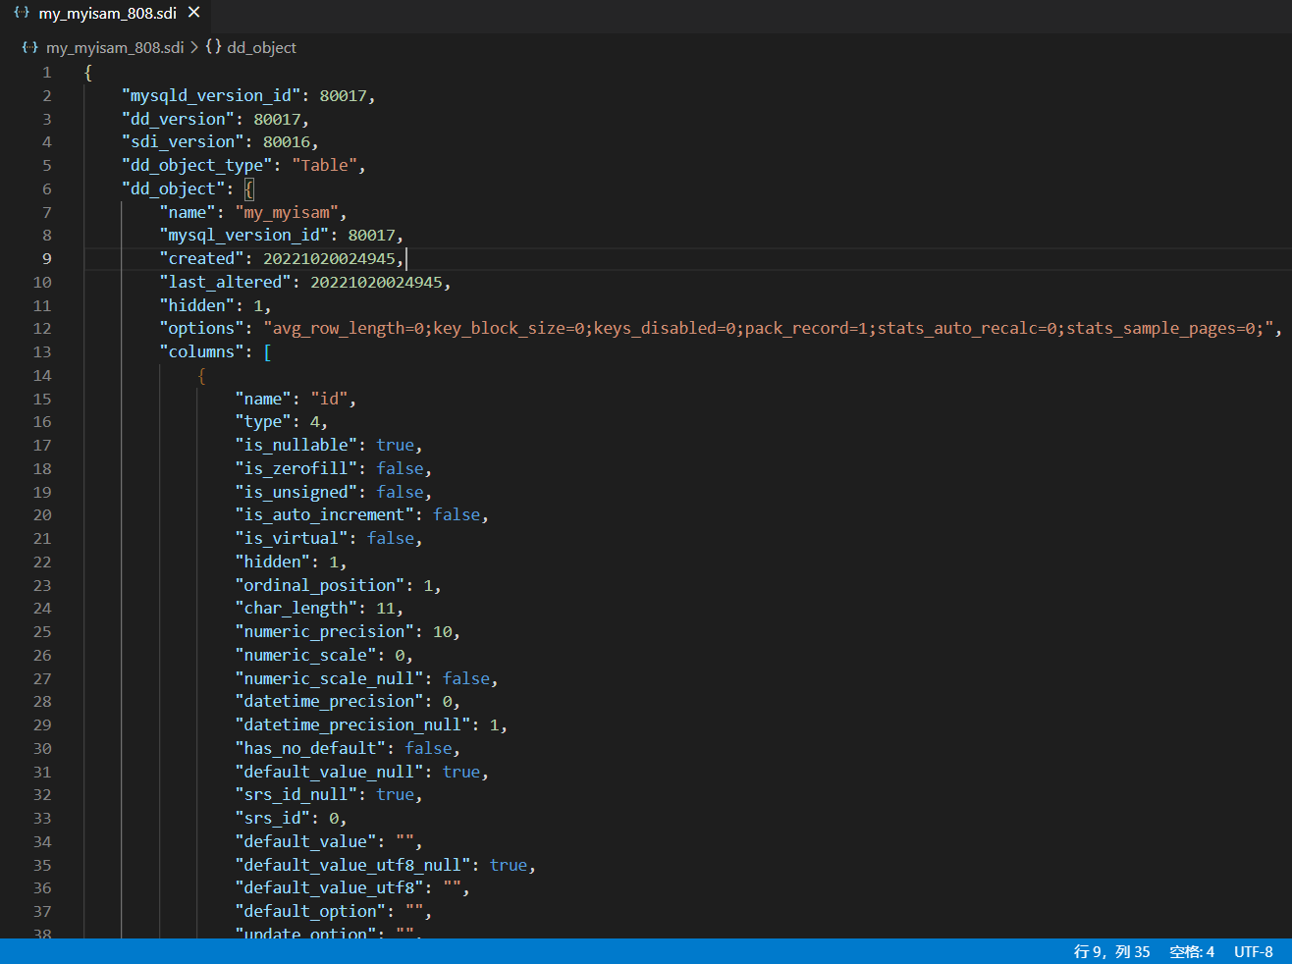Screen dimensions: 1292x964
Task: Click the avg_row_length options string value
Action: 768,329
